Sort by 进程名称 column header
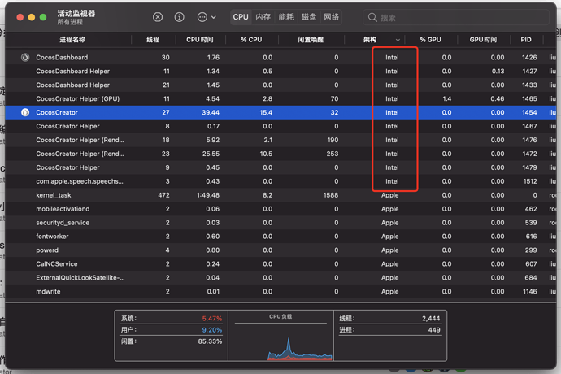The image size is (561, 374). 72,40
